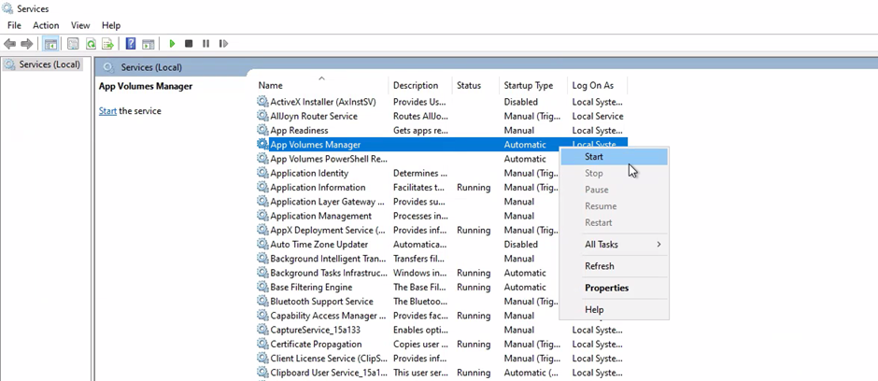
Task: Open the Action menu in menu bar
Action: coord(46,25)
